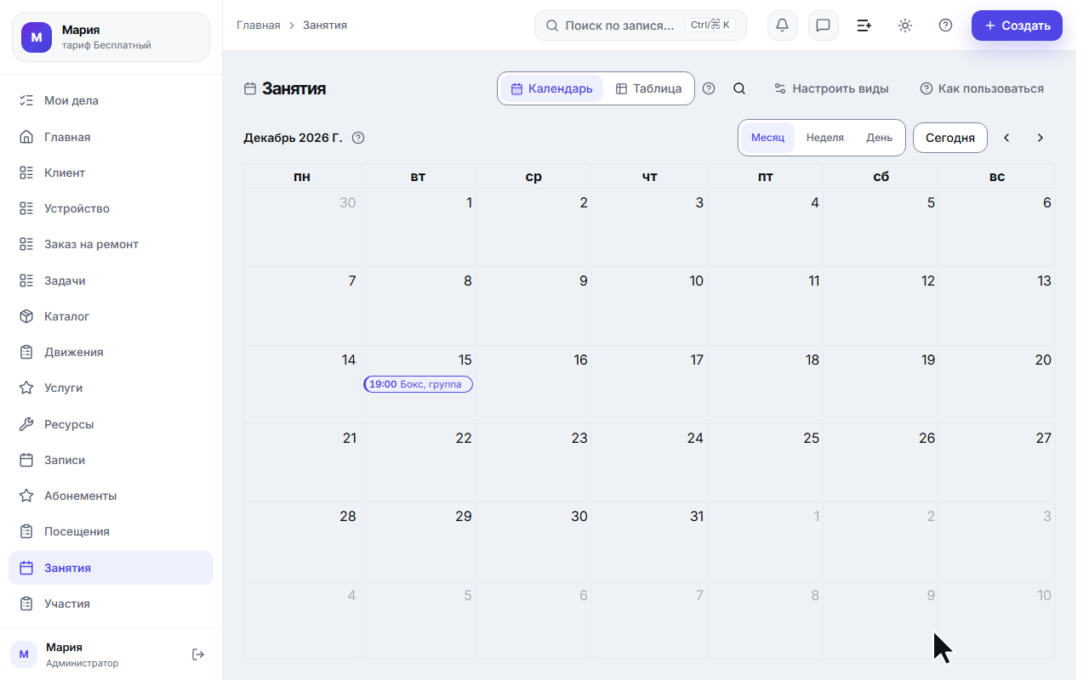Open help question mark in top bar
The height and width of the screenshot is (680, 1089).
point(945,25)
